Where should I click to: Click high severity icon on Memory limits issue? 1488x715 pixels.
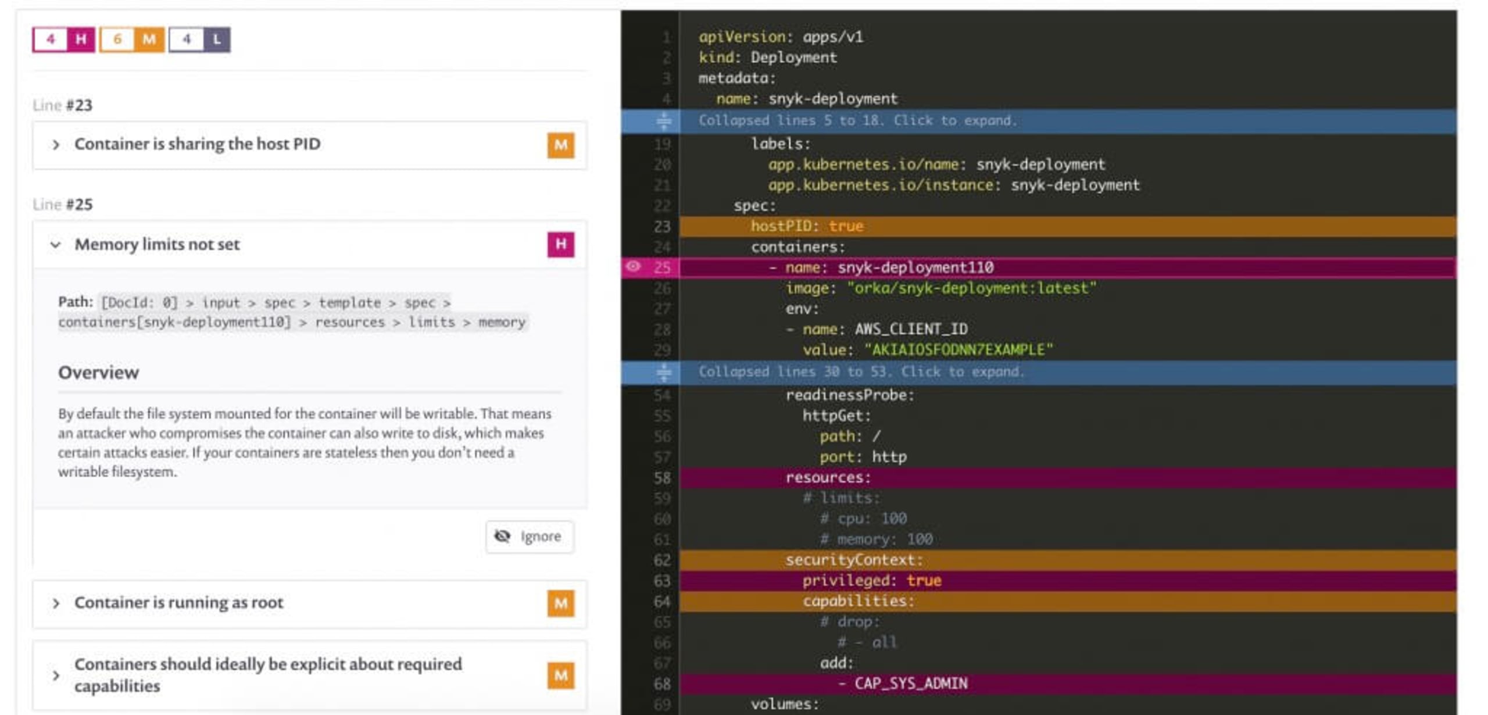560,244
